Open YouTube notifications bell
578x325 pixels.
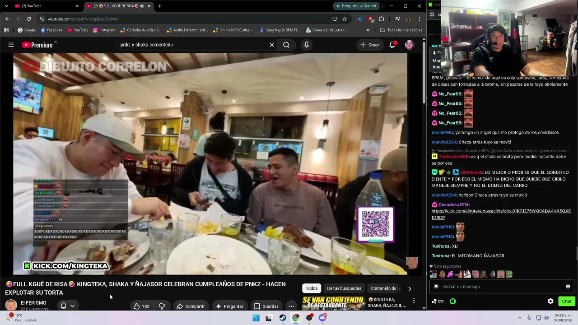point(392,45)
